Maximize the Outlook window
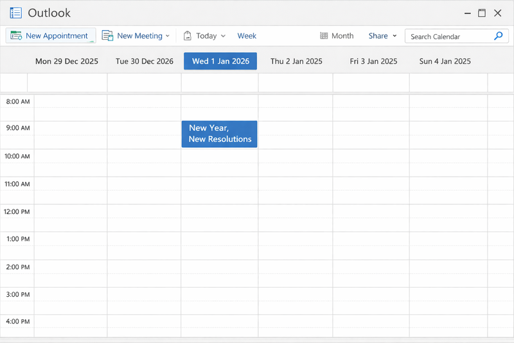514x343 pixels. (482, 13)
